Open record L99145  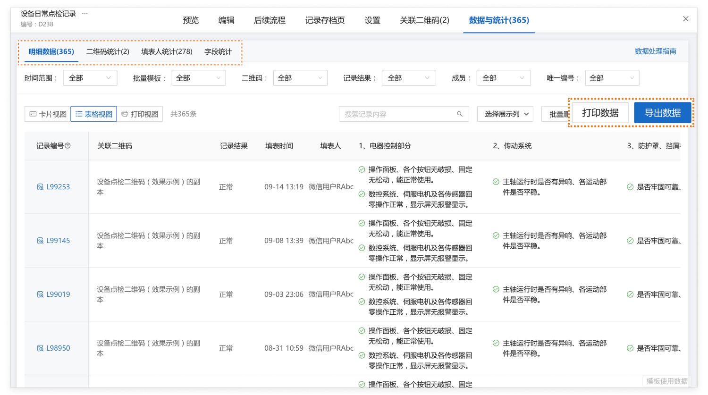click(58, 241)
